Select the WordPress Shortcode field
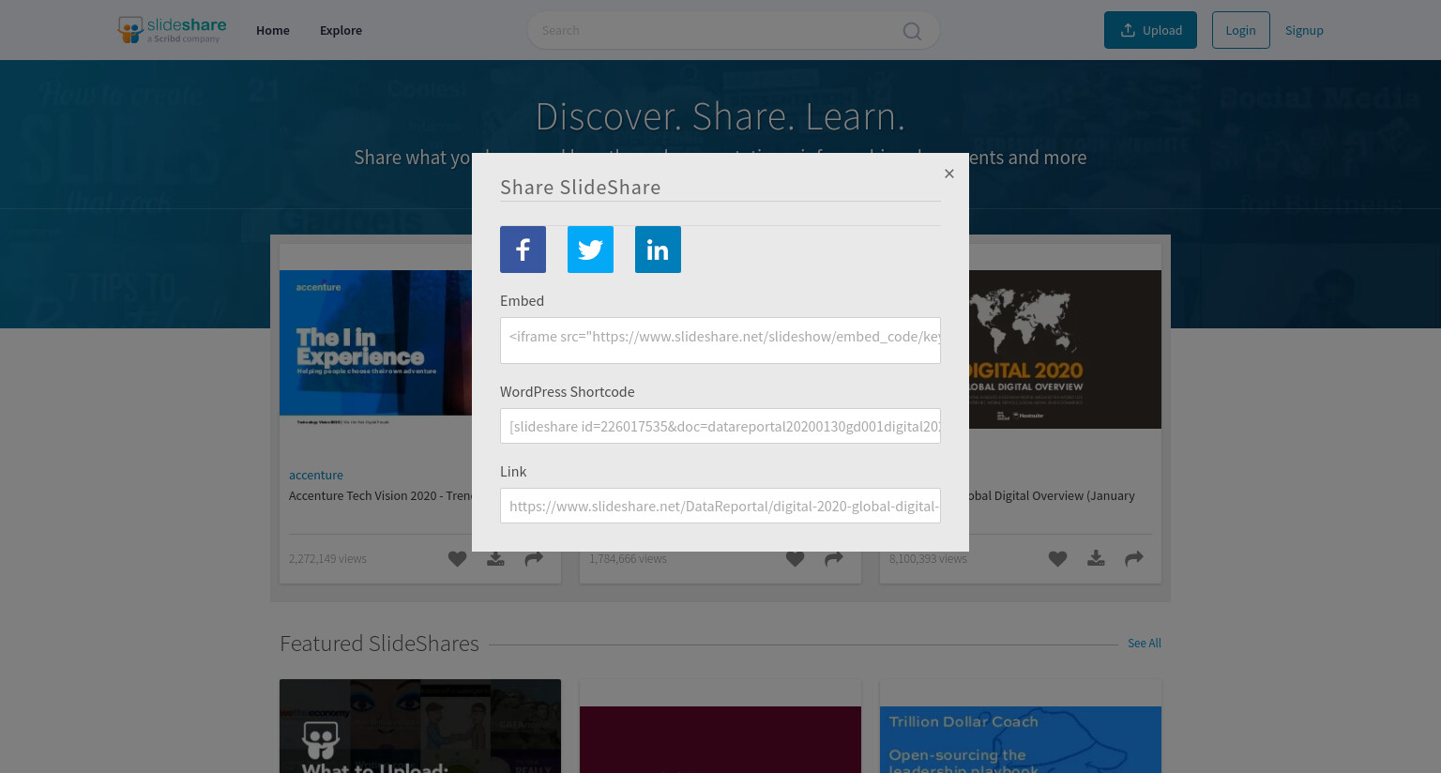This screenshot has width=1441, height=773. point(720,426)
